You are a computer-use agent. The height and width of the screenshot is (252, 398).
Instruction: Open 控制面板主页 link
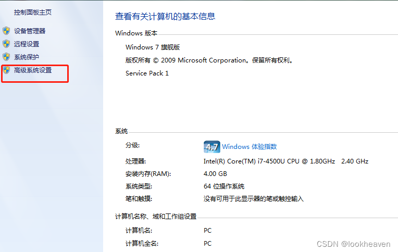click(33, 12)
